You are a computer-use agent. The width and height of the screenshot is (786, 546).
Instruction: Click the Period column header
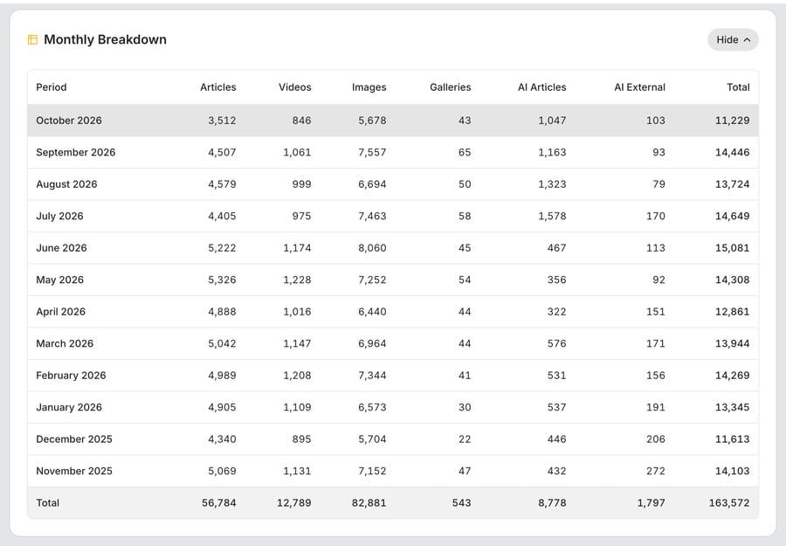coord(52,87)
